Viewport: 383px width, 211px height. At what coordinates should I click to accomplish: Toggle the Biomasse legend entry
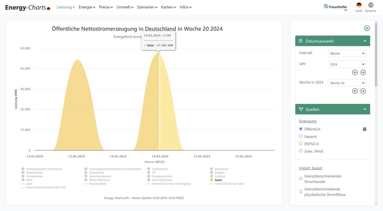(220, 169)
